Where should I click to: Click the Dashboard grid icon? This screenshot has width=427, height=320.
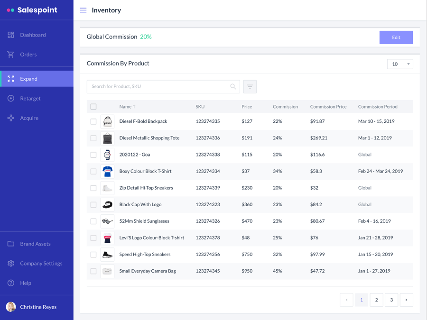tap(10, 35)
